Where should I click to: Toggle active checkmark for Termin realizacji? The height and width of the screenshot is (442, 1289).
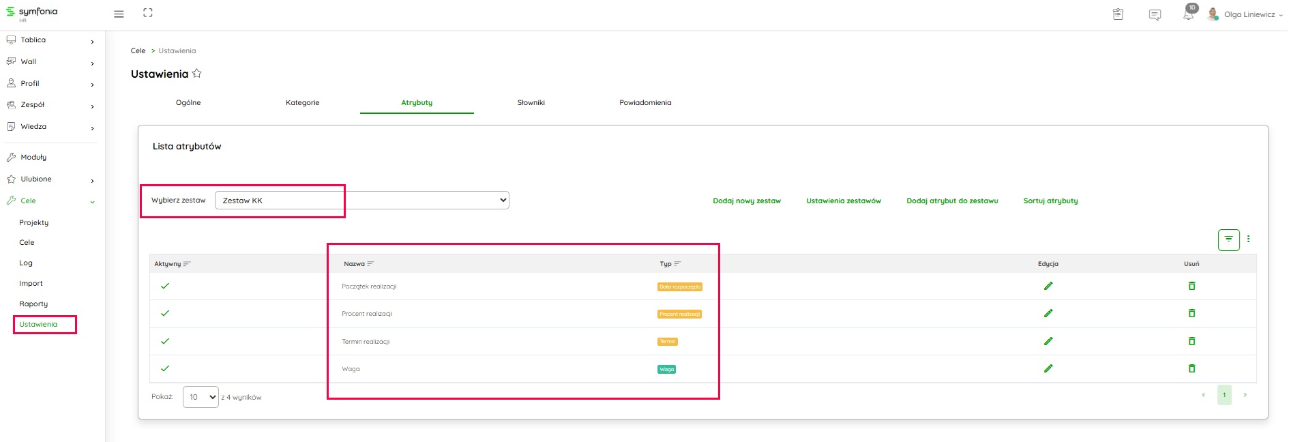click(x=165, y=341)
